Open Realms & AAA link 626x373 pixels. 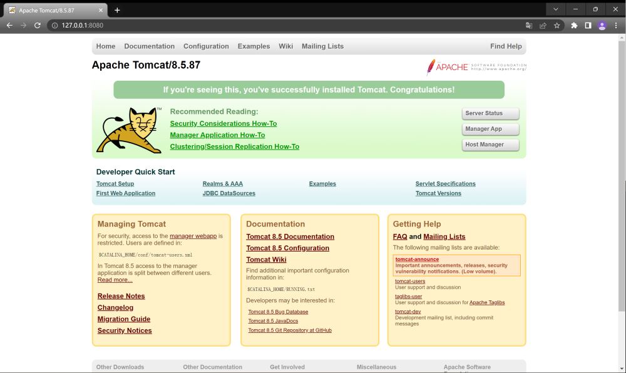[x=223, y=184]
